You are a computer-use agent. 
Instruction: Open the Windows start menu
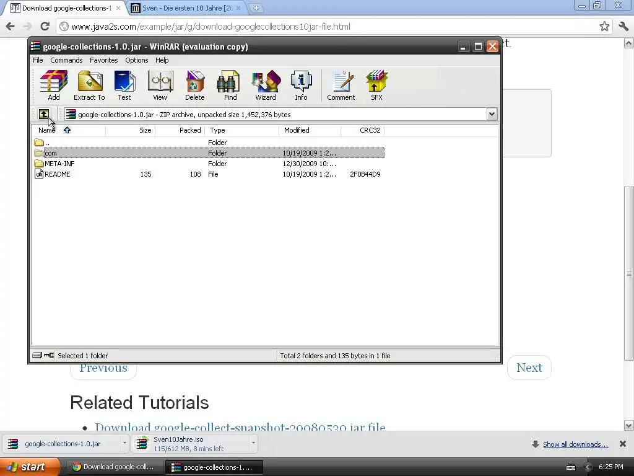[x=30, y=467]
